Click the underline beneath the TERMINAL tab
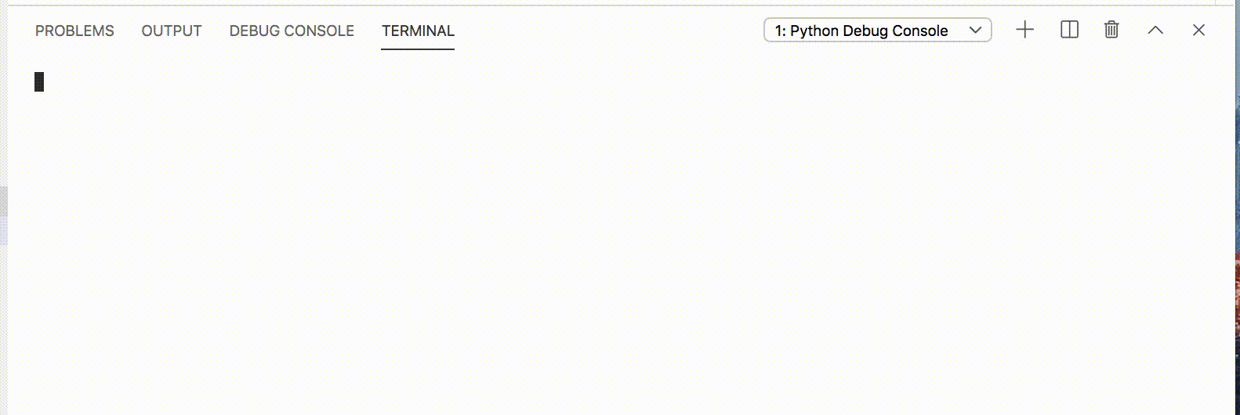Image resolution: width=1240 pixels, height=415 pixels. click(x=418, y=49)
